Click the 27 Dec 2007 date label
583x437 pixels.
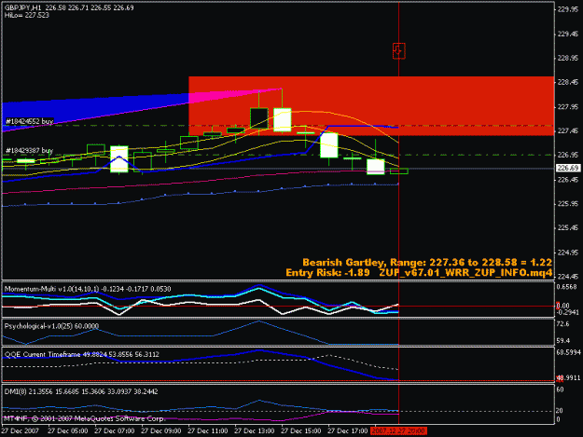click(x=21, y=431)
